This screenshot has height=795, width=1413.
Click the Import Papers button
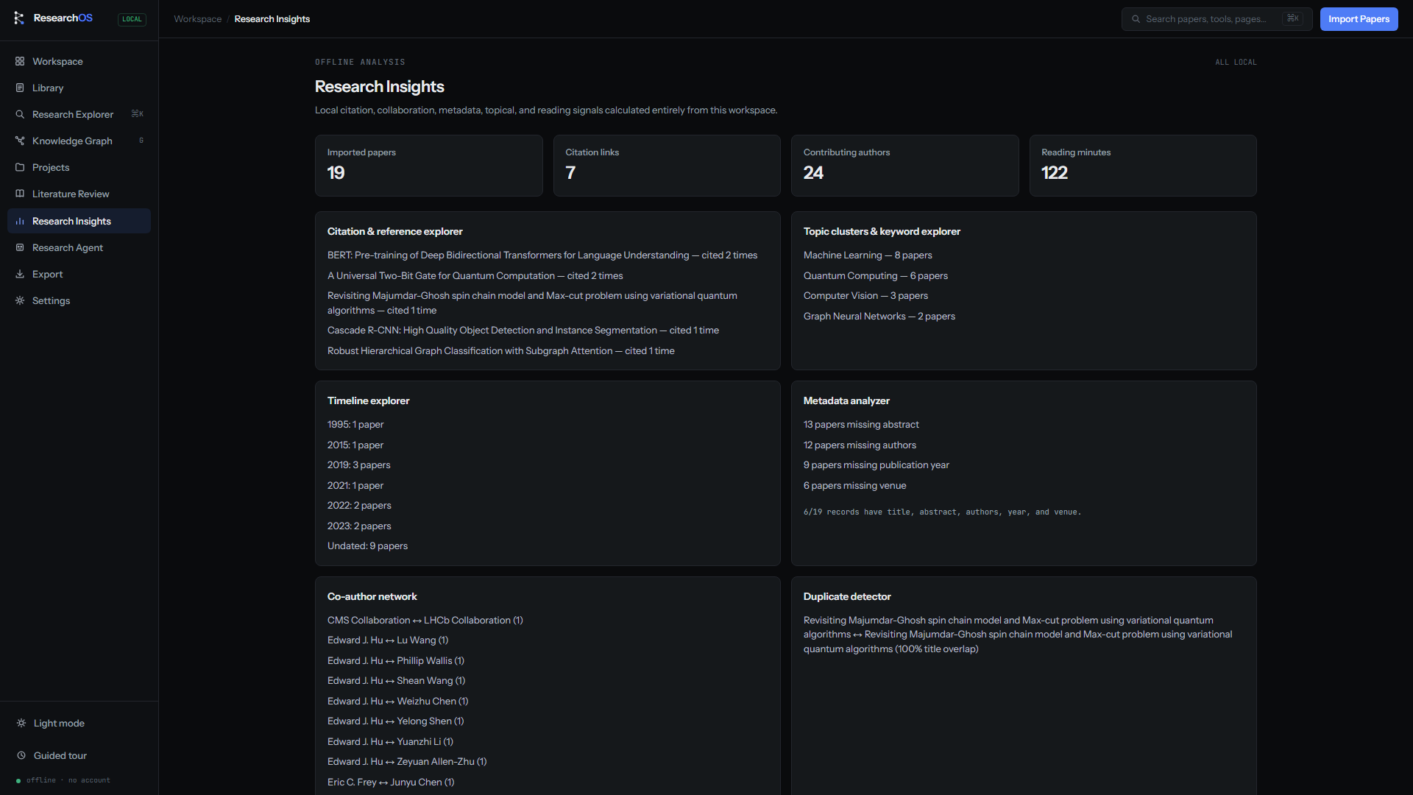click(x=1359, y=19)
